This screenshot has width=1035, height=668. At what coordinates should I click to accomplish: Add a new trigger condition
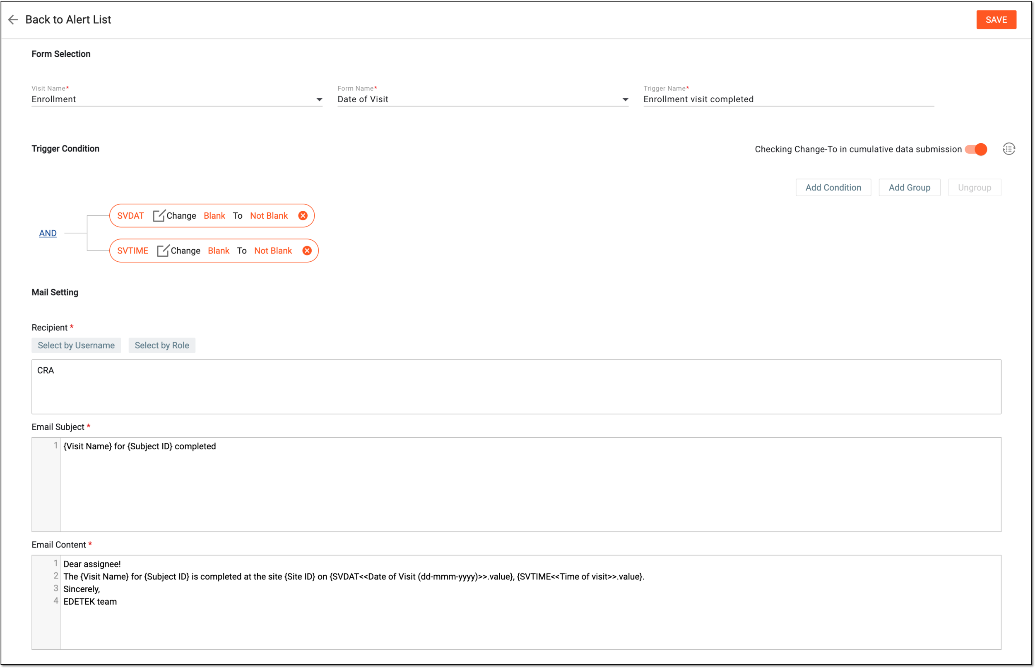click(x=833, y=187)
